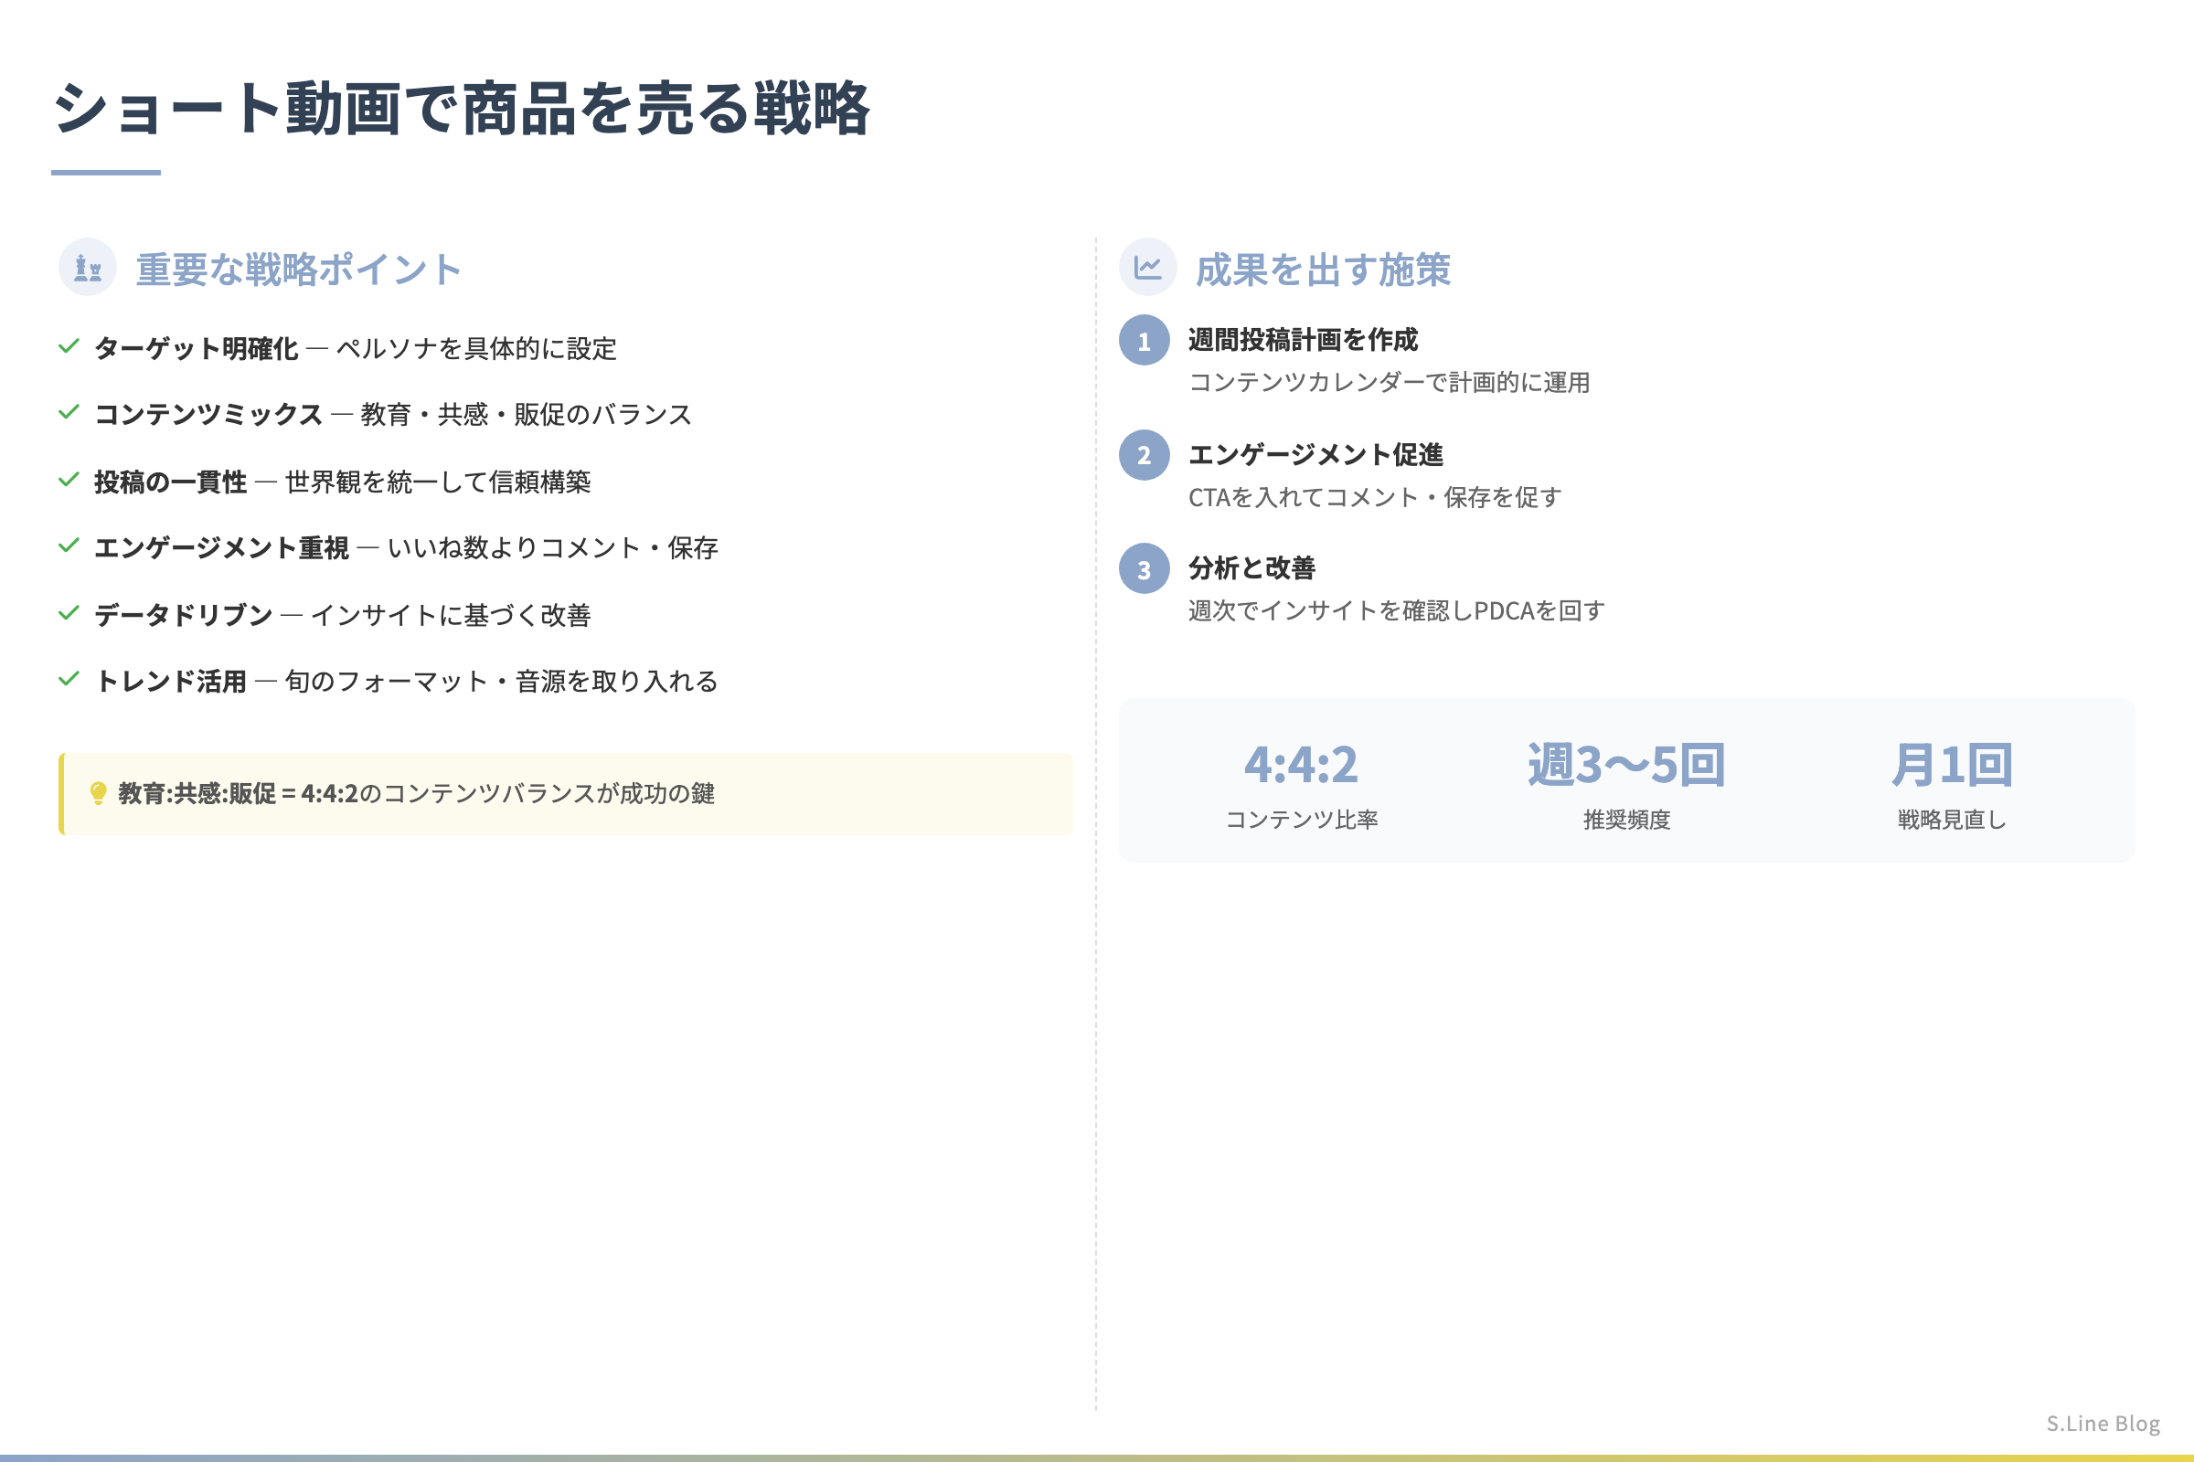Click the text いいね数よりコメント・保存
Viewport: 2194px width, 1462px height.
(x=553, y=548)
